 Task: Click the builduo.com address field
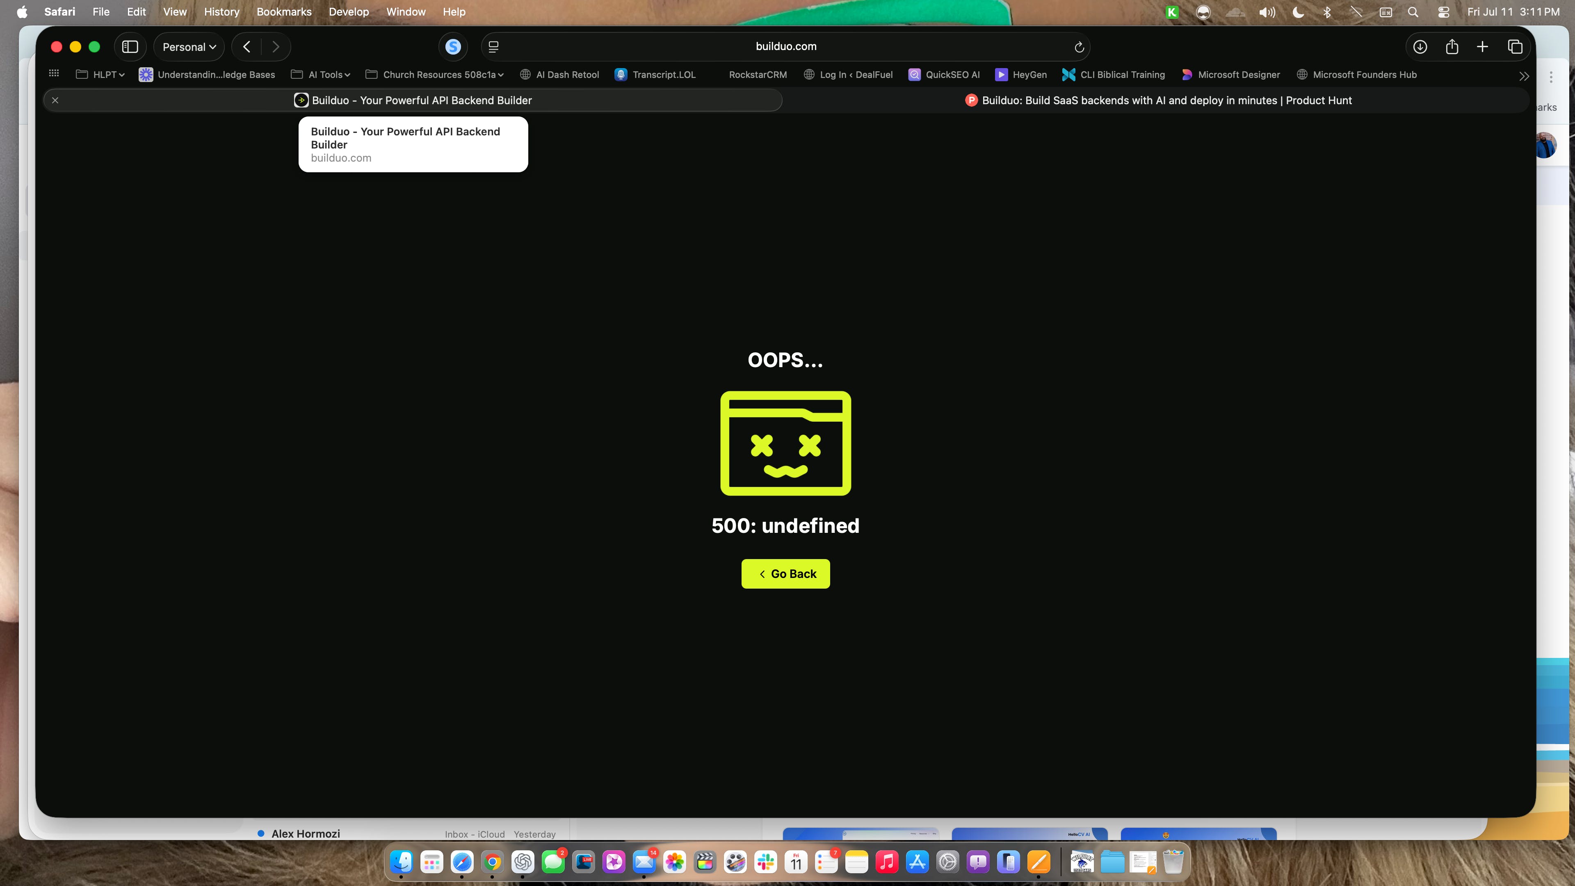[786, 47]
